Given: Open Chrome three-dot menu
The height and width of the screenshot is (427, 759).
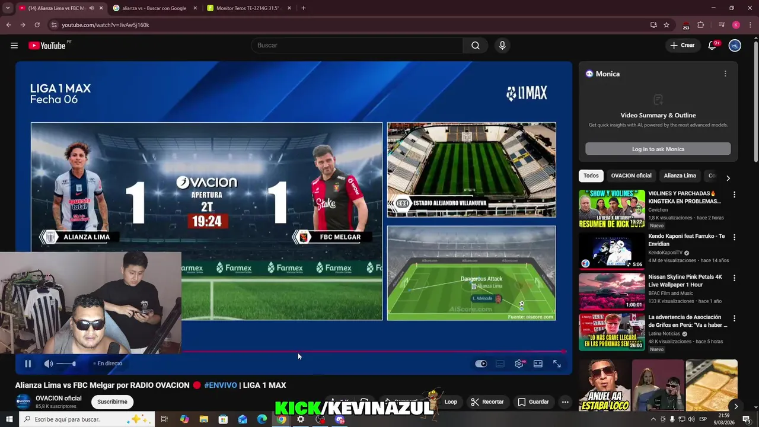Looking at the screenshot, I should [x=751, y=25].
